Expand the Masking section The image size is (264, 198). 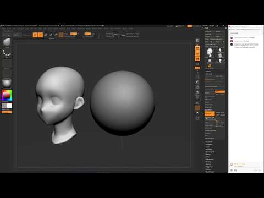point(208,162)
